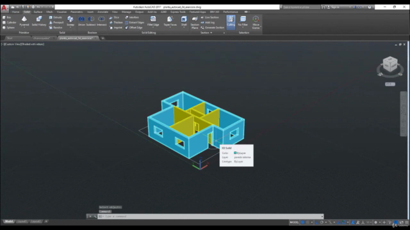This screenshot has width=410, height=230.
Task: Open snap mode dropdown arrow in status bar
Action: pos(312,222)
